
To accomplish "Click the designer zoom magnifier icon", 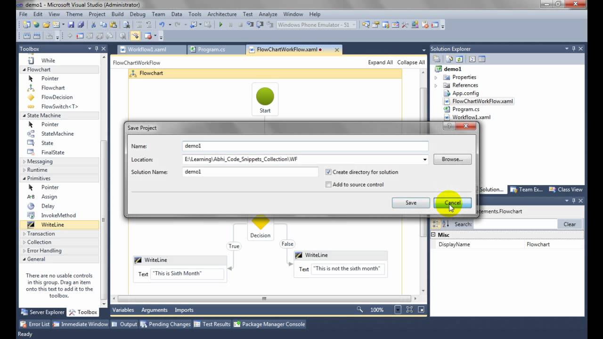I will 360,309.
